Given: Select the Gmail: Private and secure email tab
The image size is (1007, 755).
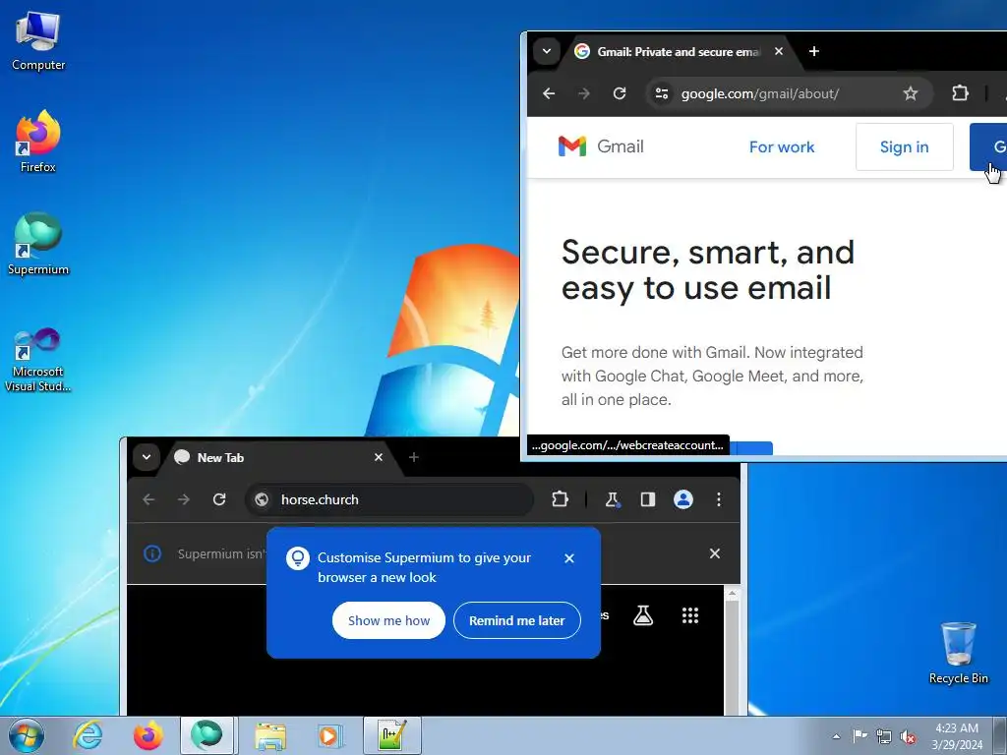Looking at the screenshot, I should click(678, 51).
